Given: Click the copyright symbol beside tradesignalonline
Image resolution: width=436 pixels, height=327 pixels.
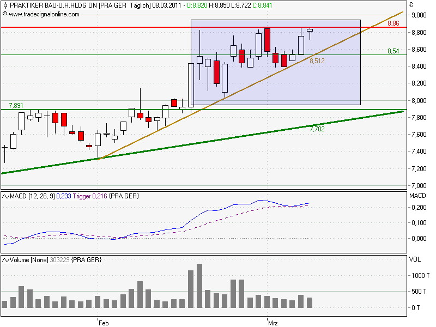Looking at the screenshot, I should [5, 14].
